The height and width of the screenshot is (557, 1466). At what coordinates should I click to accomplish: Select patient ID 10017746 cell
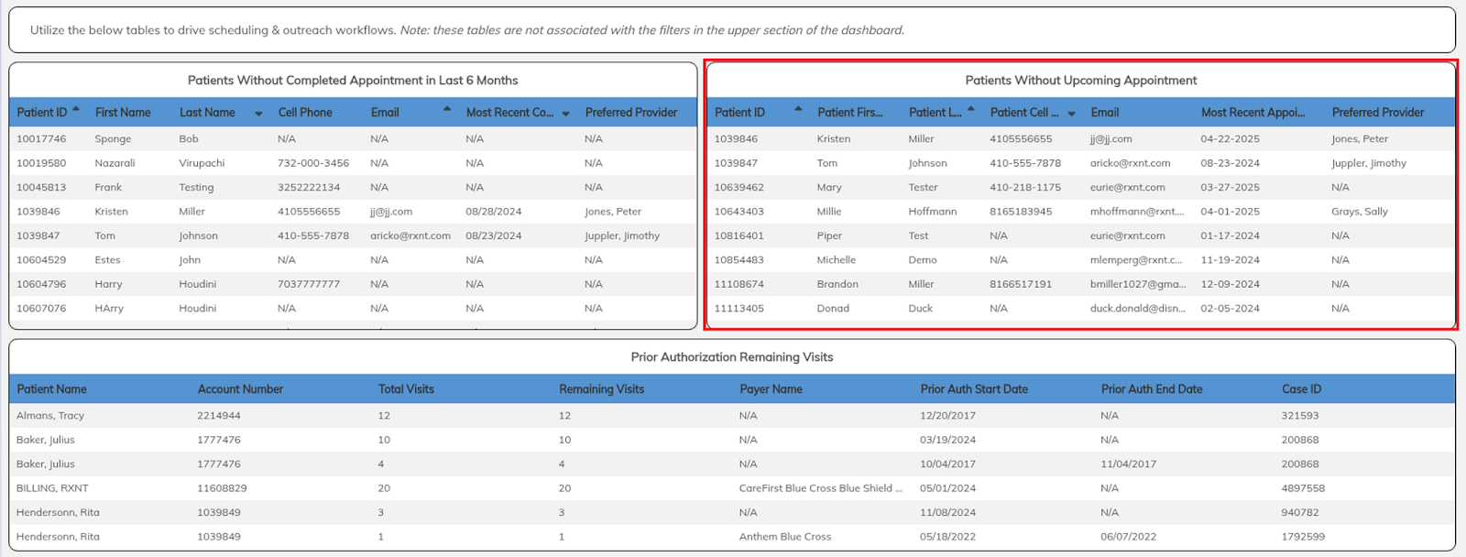click(41, 139)
